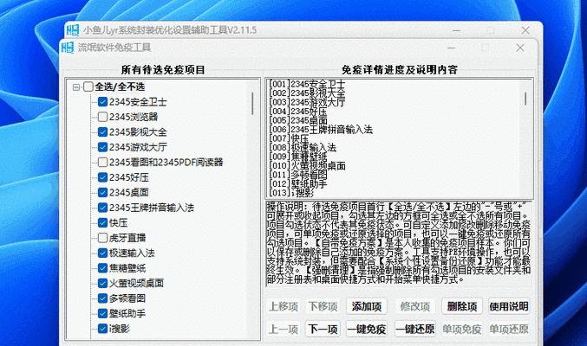This screenshot has height=346, width=587.
Task: Click log line [006]2345王牌拼音输入法
Action: [x=321, y=129]
